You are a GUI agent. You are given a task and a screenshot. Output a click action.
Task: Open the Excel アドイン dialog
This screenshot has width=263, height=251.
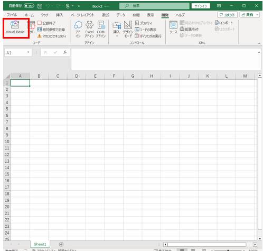[89, 29]
